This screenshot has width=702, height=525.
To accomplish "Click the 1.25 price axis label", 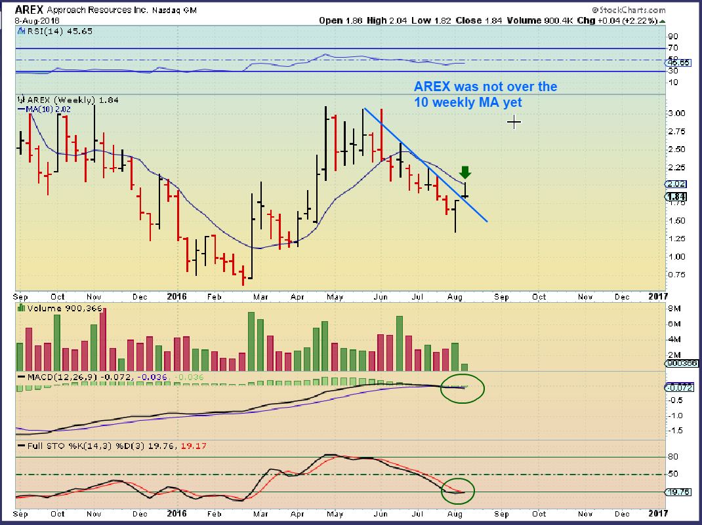I will pos(676,239).
